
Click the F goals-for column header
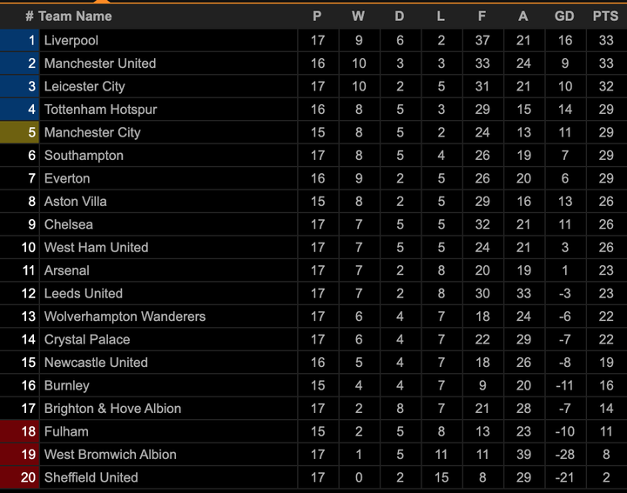point(482,16)
